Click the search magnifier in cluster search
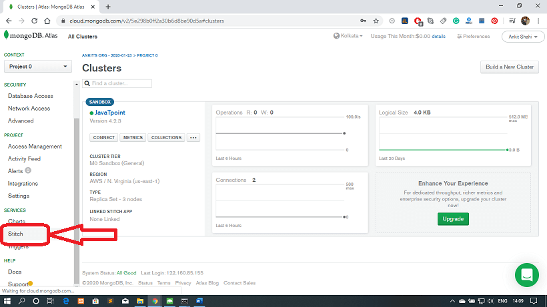547x307 pixels. pyautogui.click(x=87, y=83)
